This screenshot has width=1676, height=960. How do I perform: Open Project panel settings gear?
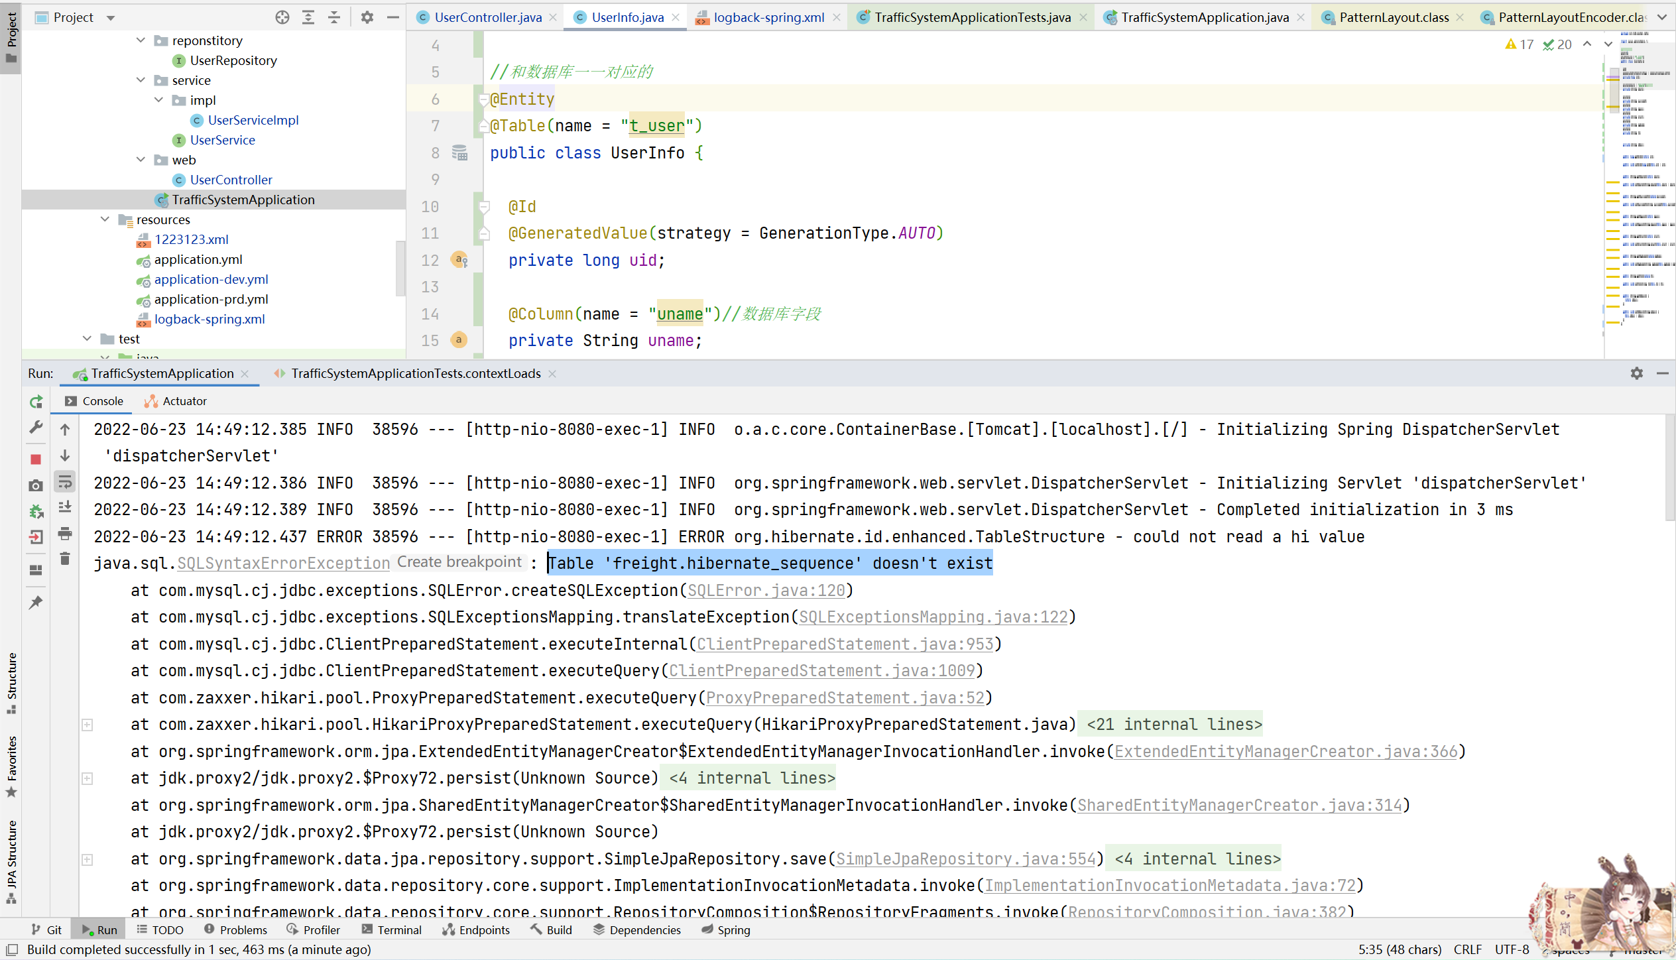pos(367,18)
